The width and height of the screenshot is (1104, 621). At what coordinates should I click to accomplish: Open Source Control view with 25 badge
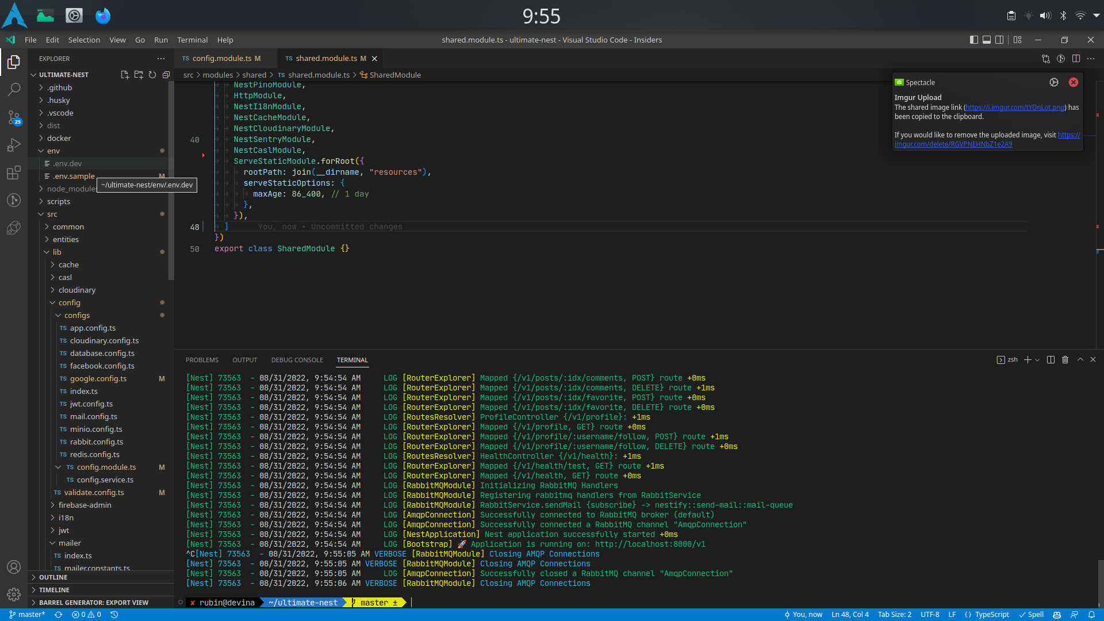click(x=14, y=118)
